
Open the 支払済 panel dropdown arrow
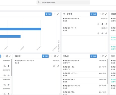[x=100, y=56]
